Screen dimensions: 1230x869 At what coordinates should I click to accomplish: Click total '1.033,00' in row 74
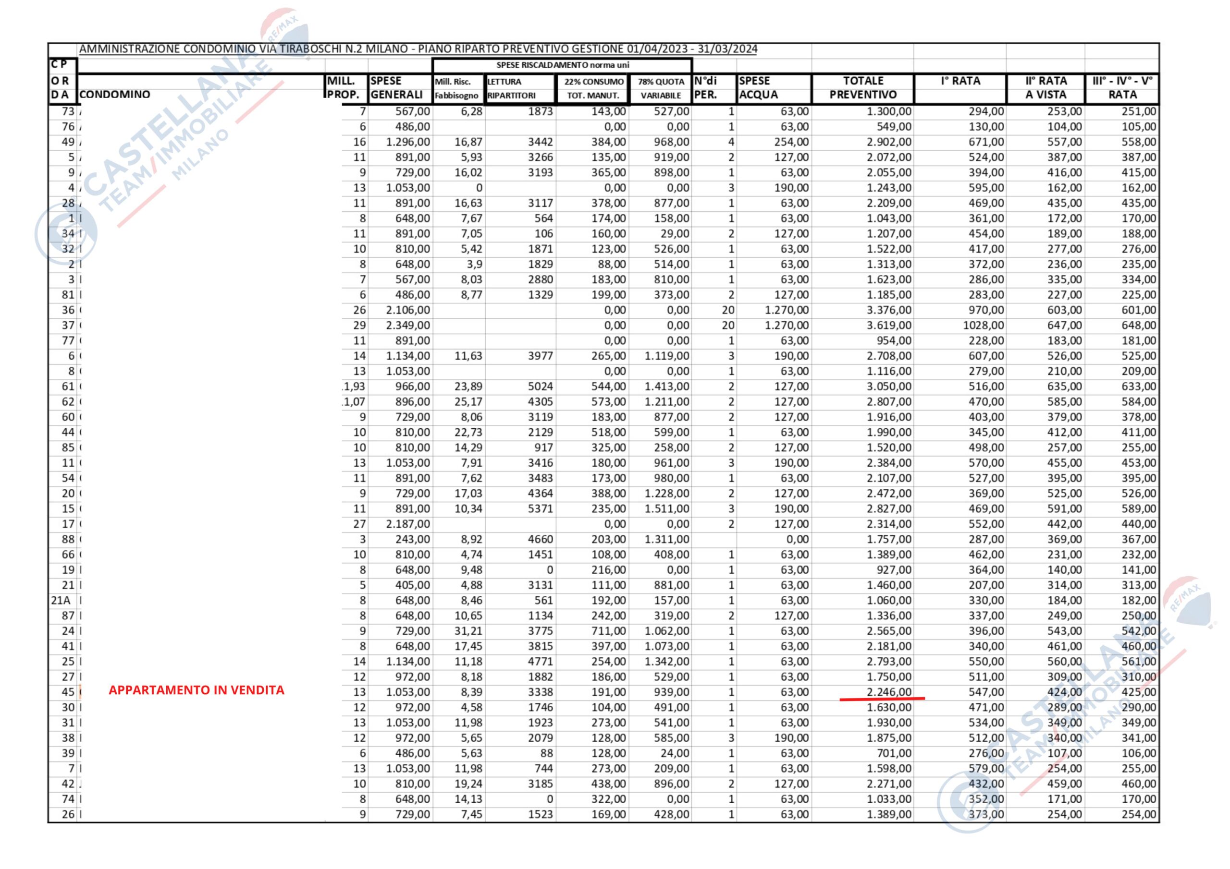(889, 799)
